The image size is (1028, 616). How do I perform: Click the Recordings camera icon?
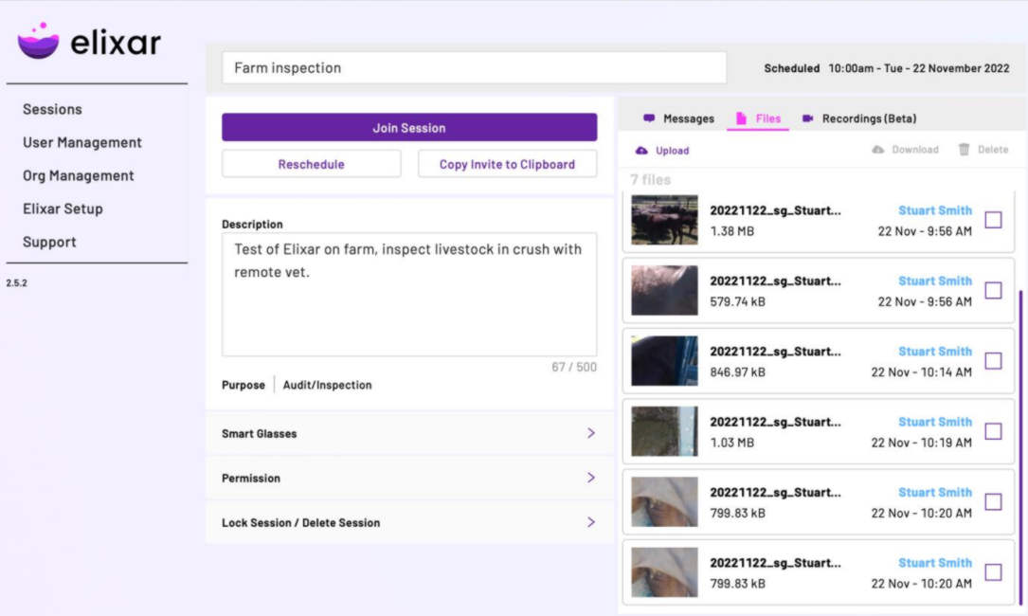click(807, 118)
